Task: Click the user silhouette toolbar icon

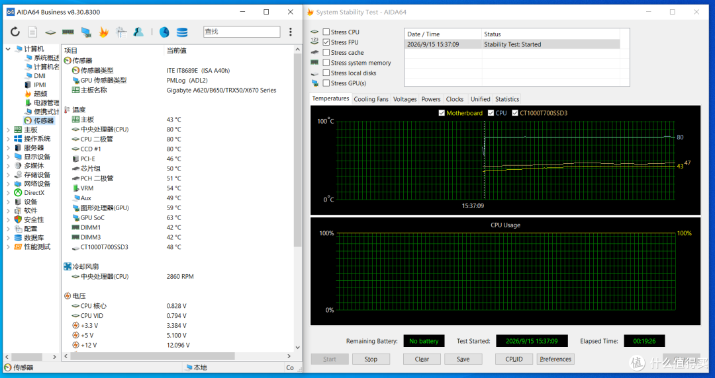Action: tap(138, 32)
